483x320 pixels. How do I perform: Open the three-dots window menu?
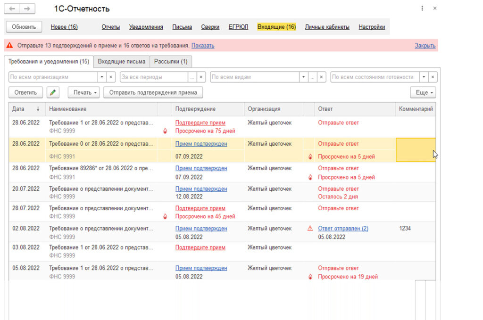422,8
